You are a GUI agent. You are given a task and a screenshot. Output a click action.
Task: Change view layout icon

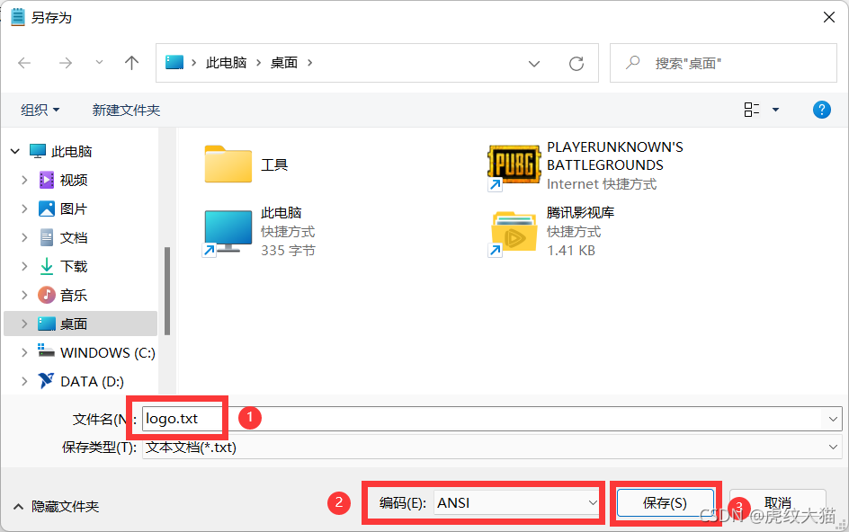click(752, 110)
